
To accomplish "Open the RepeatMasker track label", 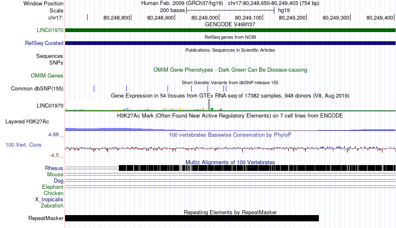I will point(46,218).
